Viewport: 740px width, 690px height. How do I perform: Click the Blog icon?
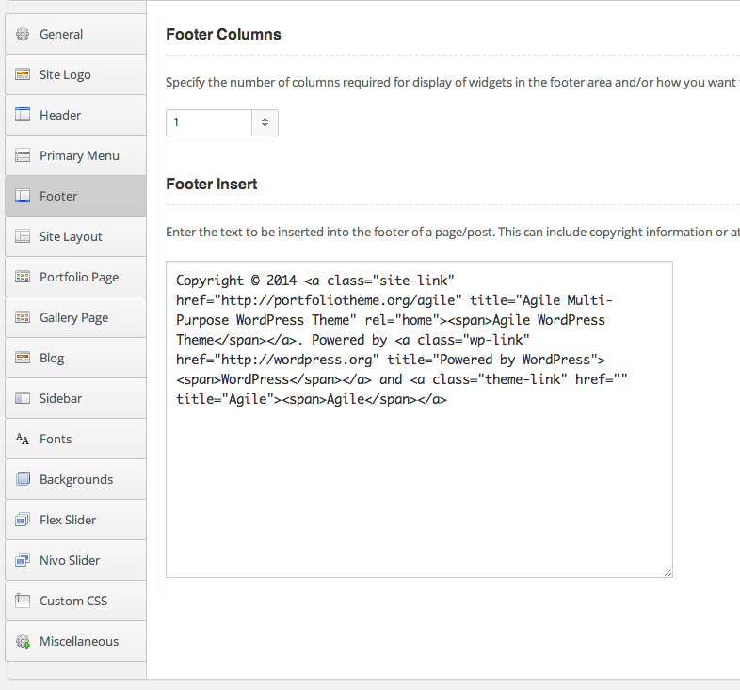coord(23,358)
